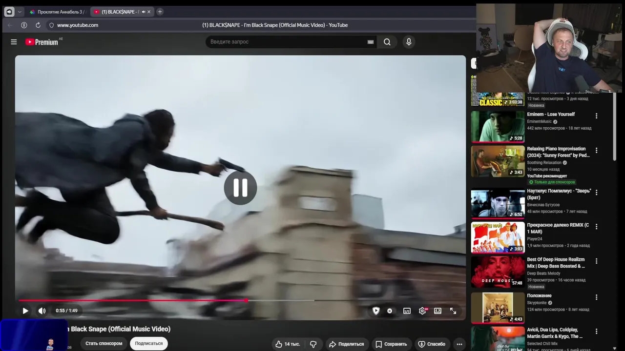Open options menu for 'Прекрасное далеко REMIX'
Screen dimensions: 625x351
pos(596,227)
